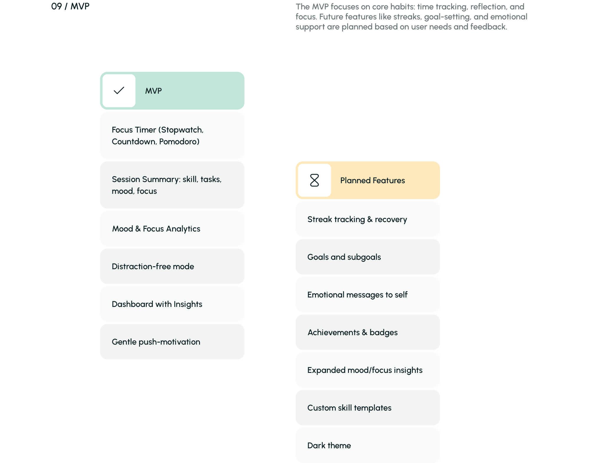The image size is (589, 463).
Task: Open the Session Summary card
Action: point(172,185)
